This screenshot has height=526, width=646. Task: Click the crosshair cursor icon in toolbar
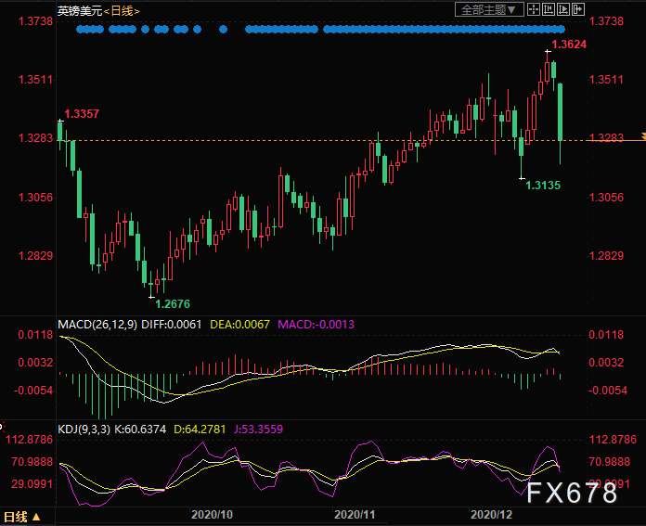[536, 9]
